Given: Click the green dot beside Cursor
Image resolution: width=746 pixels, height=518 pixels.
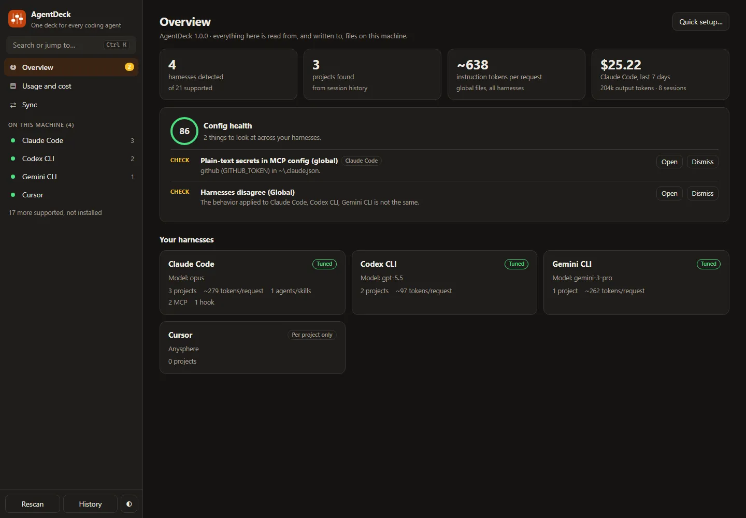Looking at the screenshot, I should click(13, 195).
